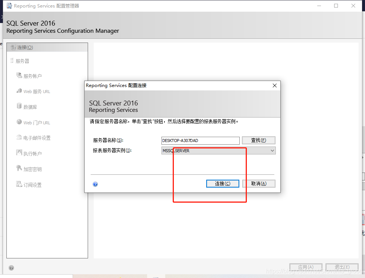Image resolution: width=365 pixels, height=278 pixels.
Task: Select the 连接(O) item in left panel
Action: 47,47
